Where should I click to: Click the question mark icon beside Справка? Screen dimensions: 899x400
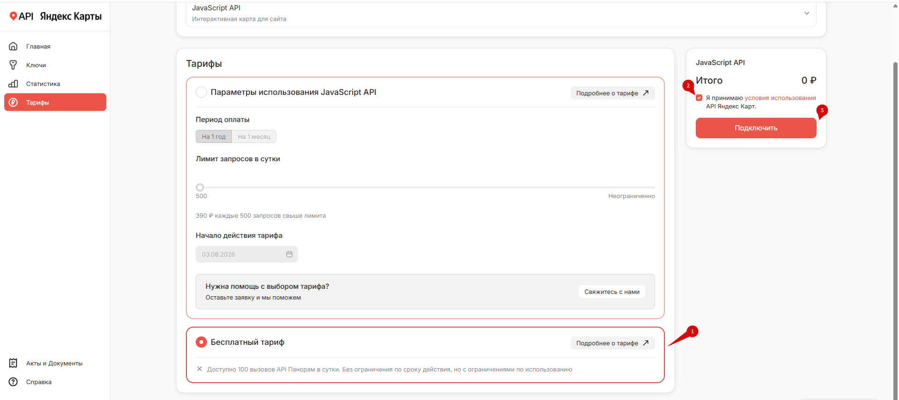coord(13,382)
